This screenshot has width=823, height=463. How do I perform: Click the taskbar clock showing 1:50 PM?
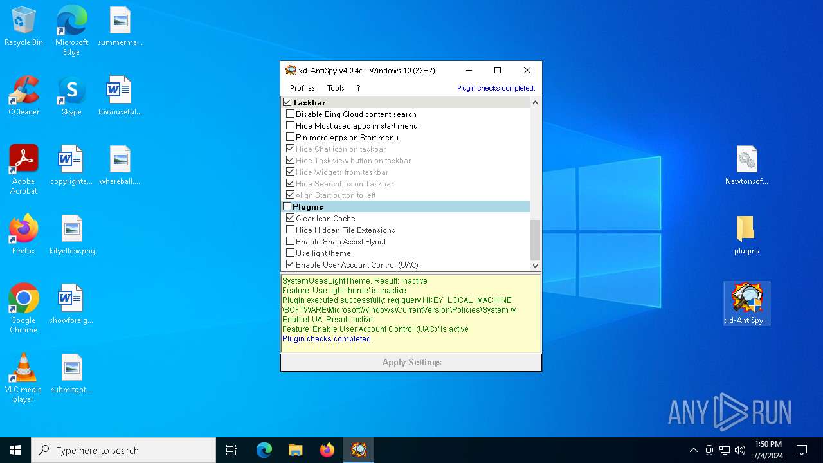click(x=768, y=450)
